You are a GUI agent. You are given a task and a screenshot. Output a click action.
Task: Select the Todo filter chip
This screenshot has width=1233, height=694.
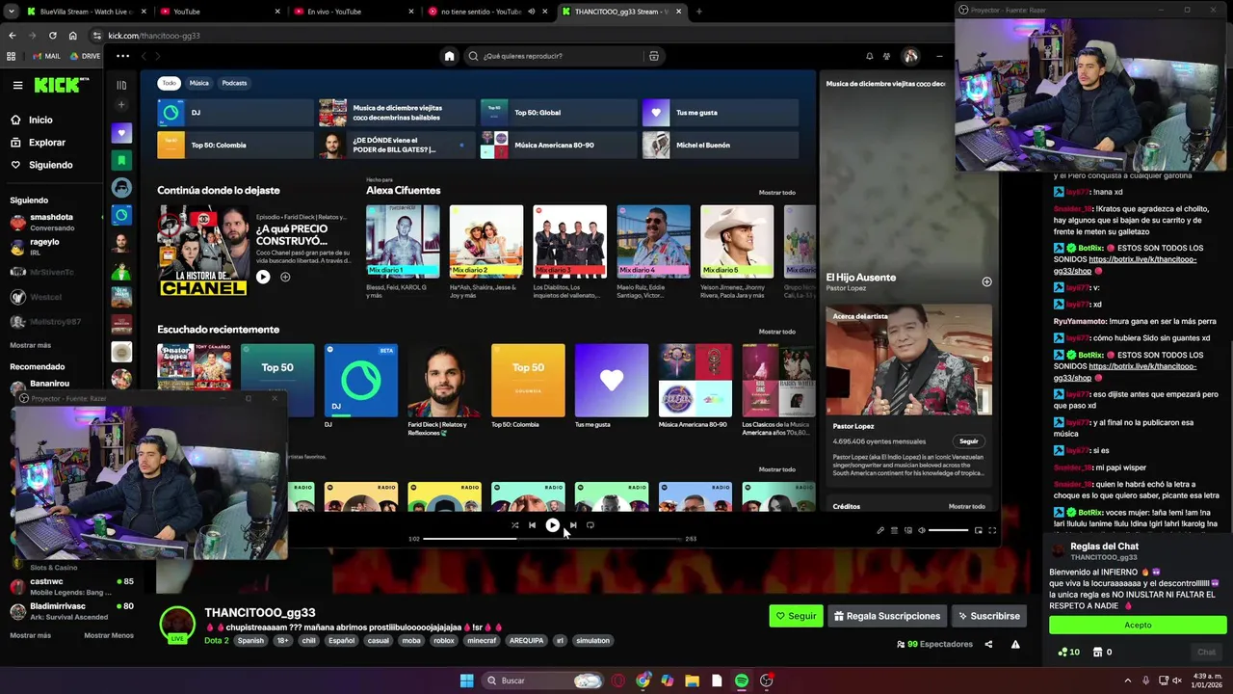click(x=169, y=83)
